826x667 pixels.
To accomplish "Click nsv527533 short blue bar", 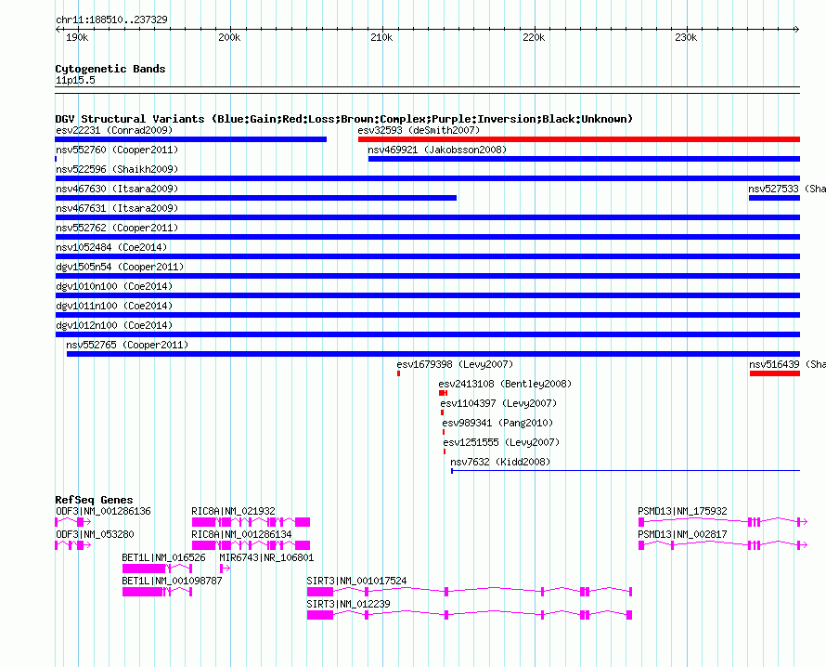I will [x=774, y=198].
